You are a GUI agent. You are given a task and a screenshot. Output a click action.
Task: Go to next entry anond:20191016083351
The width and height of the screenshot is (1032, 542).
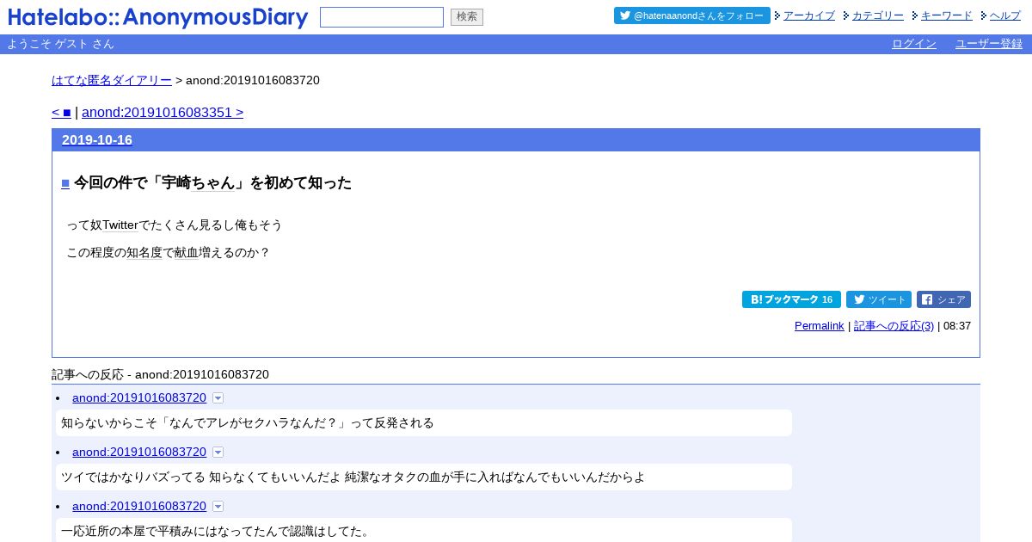pyautogui.click(x=163, y=113)
